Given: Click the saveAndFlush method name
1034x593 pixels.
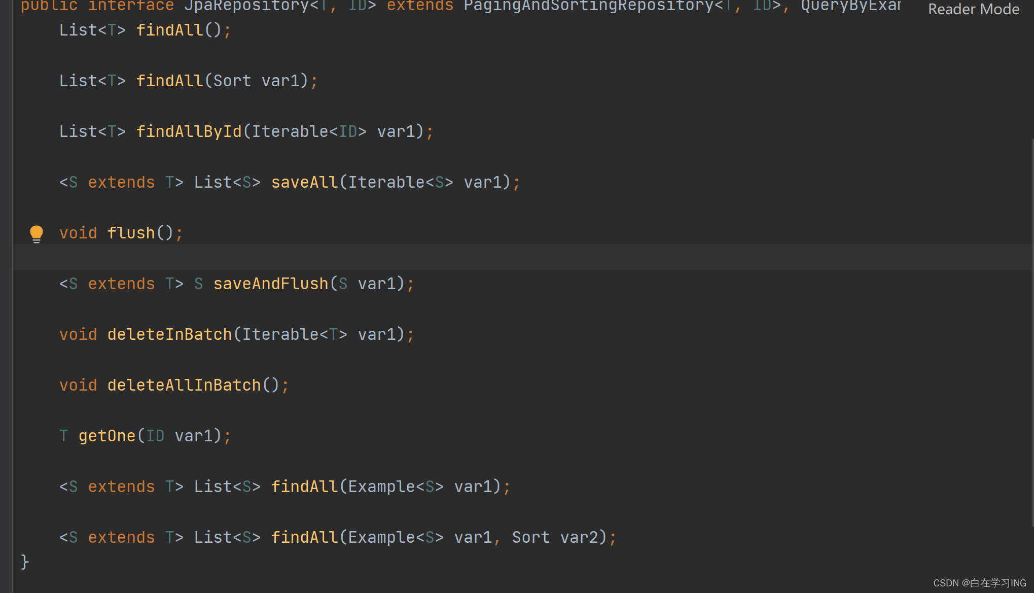Looking at the screenshot, I should (271, 284).
